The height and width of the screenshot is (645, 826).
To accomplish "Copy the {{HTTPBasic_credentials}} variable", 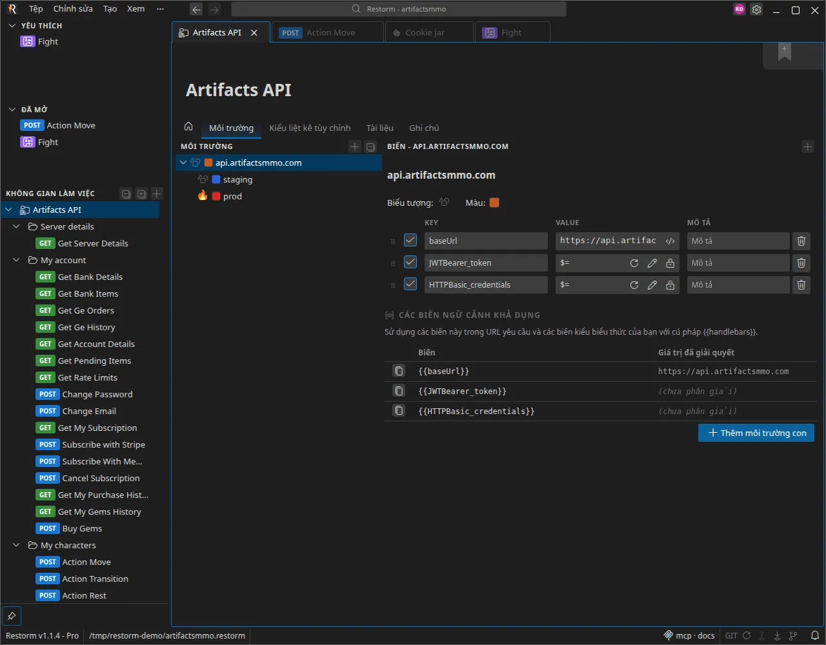I will pyautogui.click(x=399, y=411).
